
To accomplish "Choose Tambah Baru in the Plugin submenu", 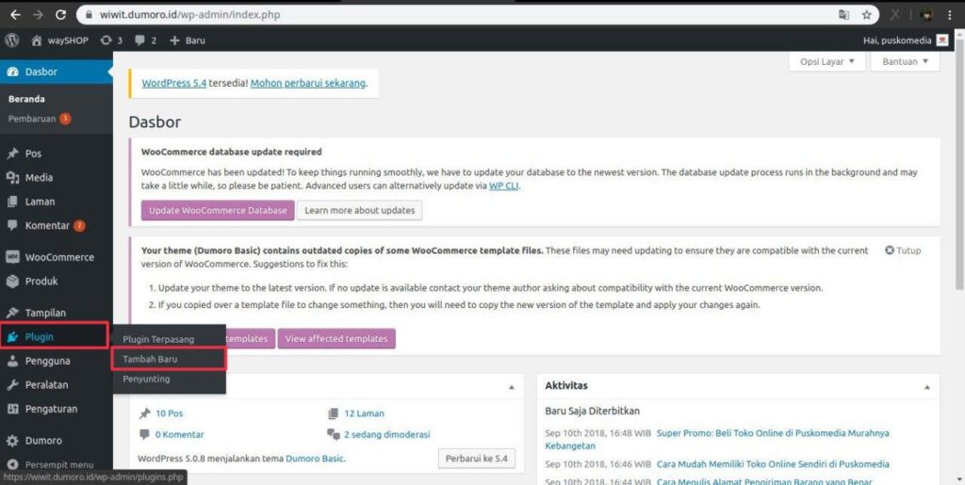I will tap(150, 359).
